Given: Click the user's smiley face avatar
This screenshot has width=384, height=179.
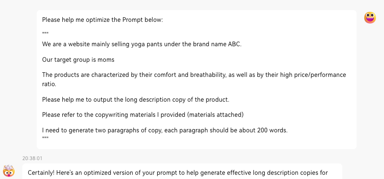Looking at the screenshot, I should point(370,18).
